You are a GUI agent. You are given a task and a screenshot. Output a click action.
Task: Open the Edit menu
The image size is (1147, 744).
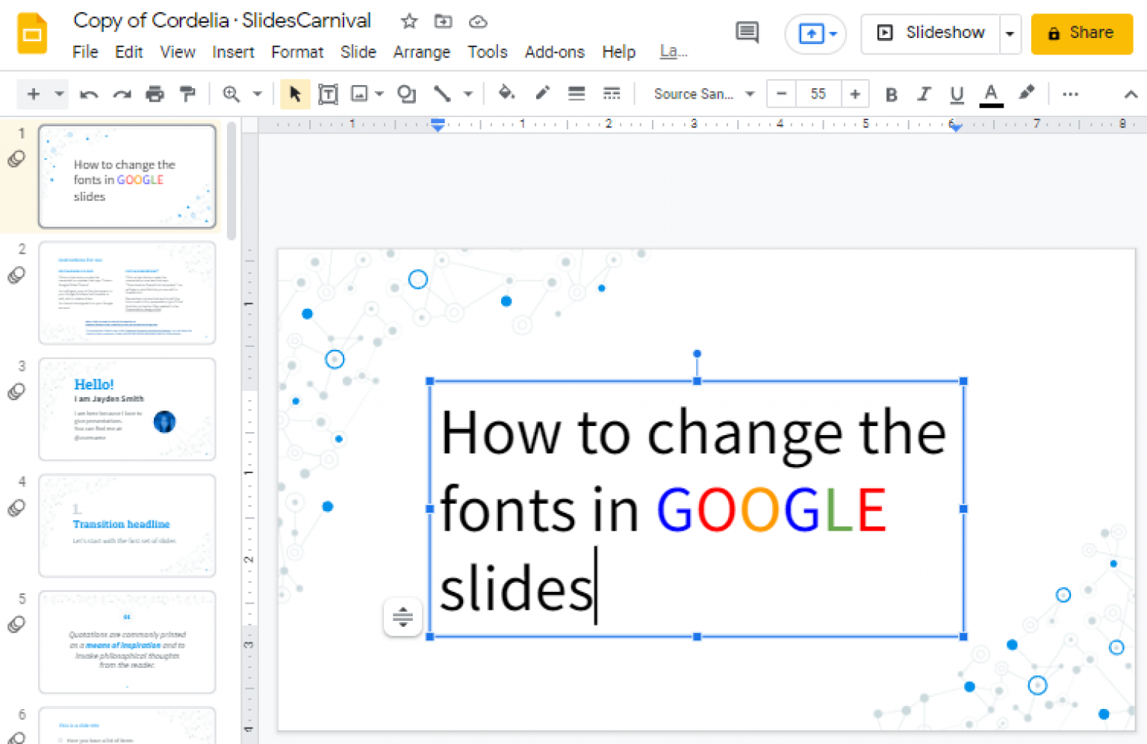click(x=128, y=52)
